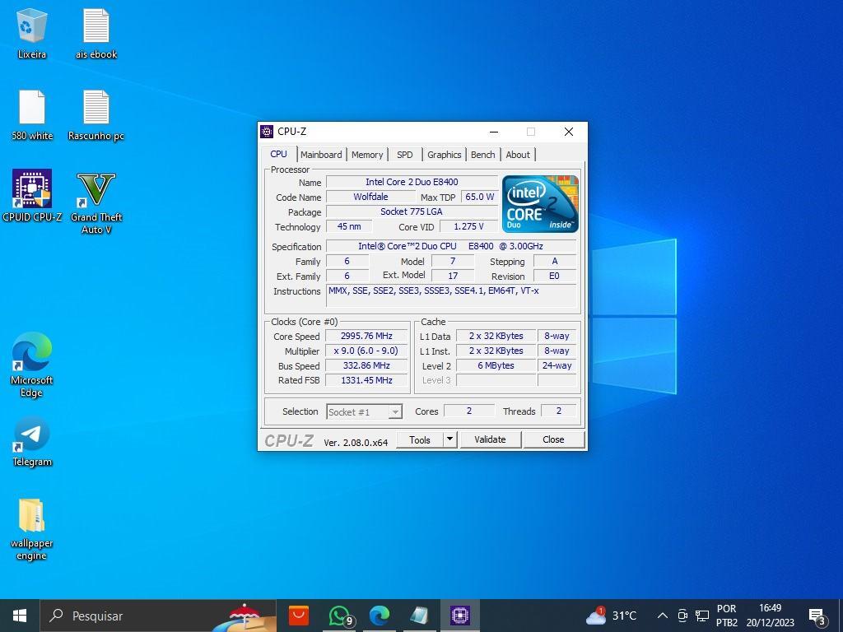Image resolution: width=843 pixels, height=632 pixels.
Task: Click the Meet Now camera tray icon
Action: [682, 616]
